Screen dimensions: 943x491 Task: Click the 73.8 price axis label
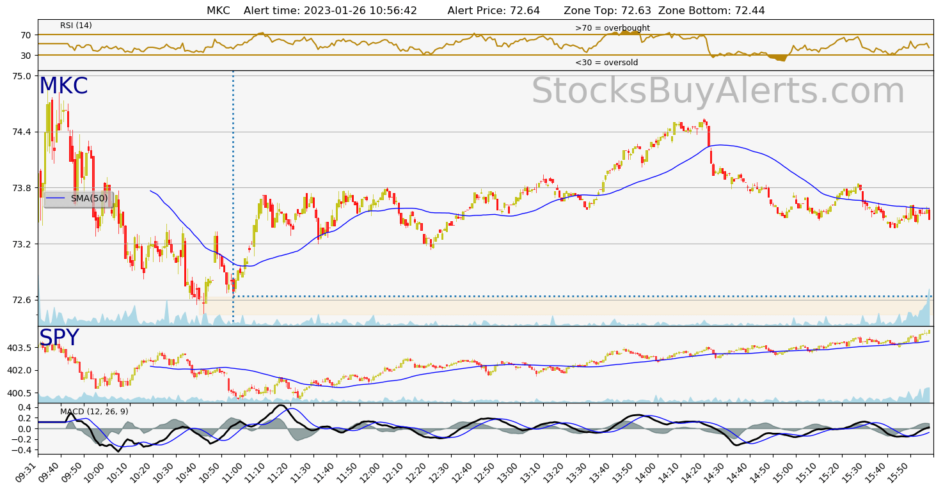tap(22, 188)
